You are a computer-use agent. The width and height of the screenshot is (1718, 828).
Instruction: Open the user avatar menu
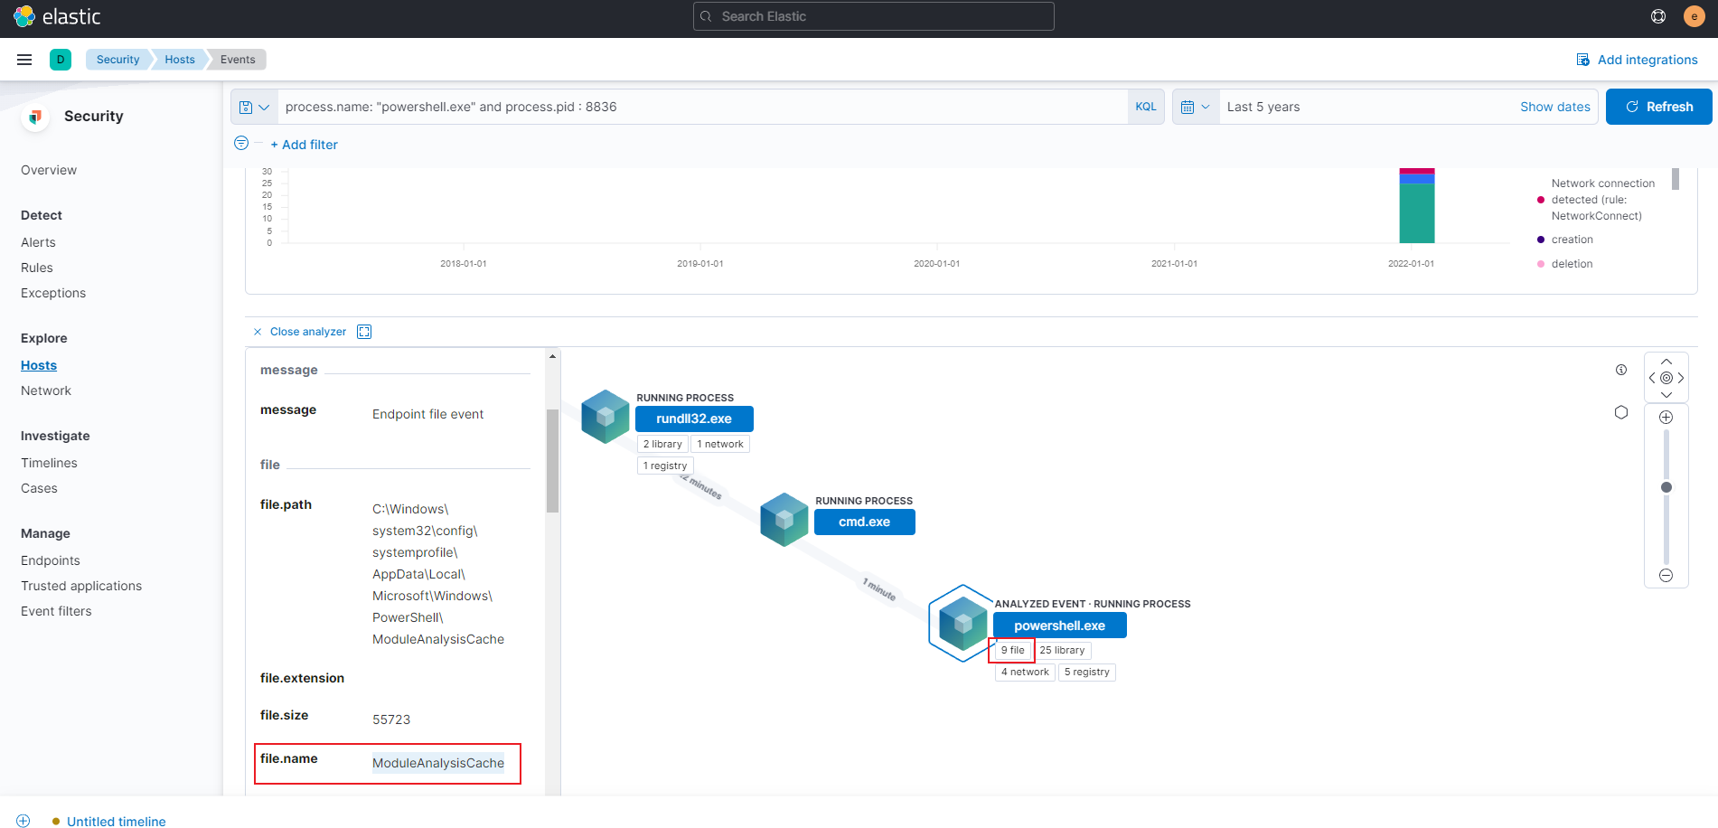pyautogui.click(x=1694, y=16)
